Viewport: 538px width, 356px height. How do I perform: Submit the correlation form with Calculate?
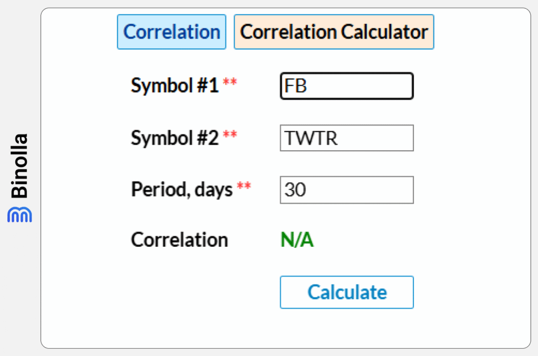[347, 292]
